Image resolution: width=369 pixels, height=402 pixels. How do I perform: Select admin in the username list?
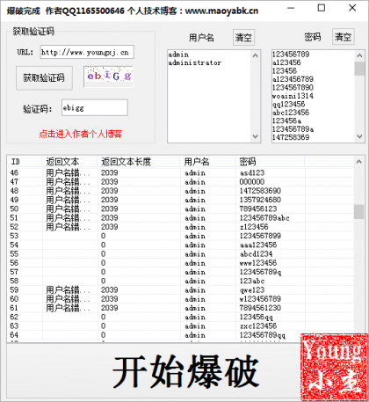point(178,55)
